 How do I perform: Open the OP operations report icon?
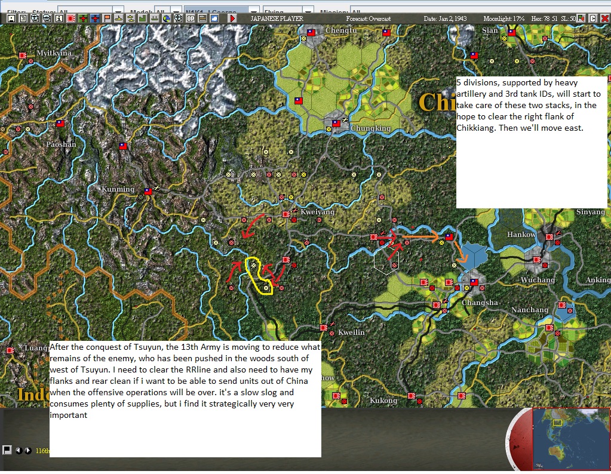(190, 19)
